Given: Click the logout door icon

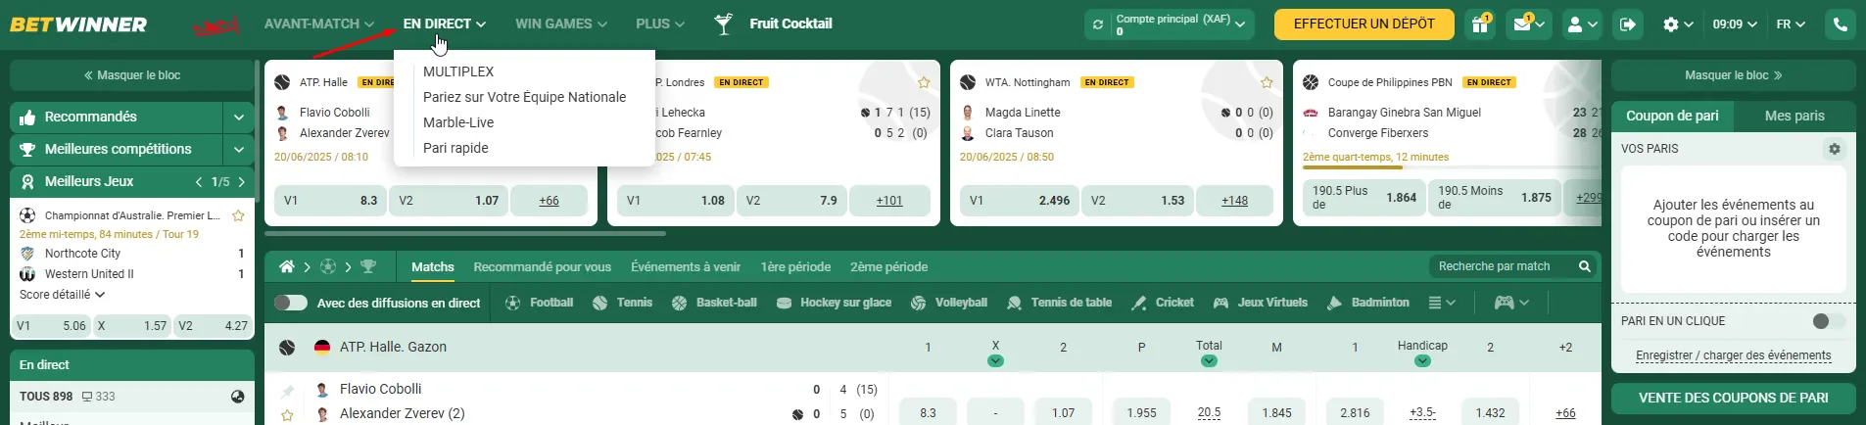Looking at the screenshot, I should click(x=1628, y=24).
